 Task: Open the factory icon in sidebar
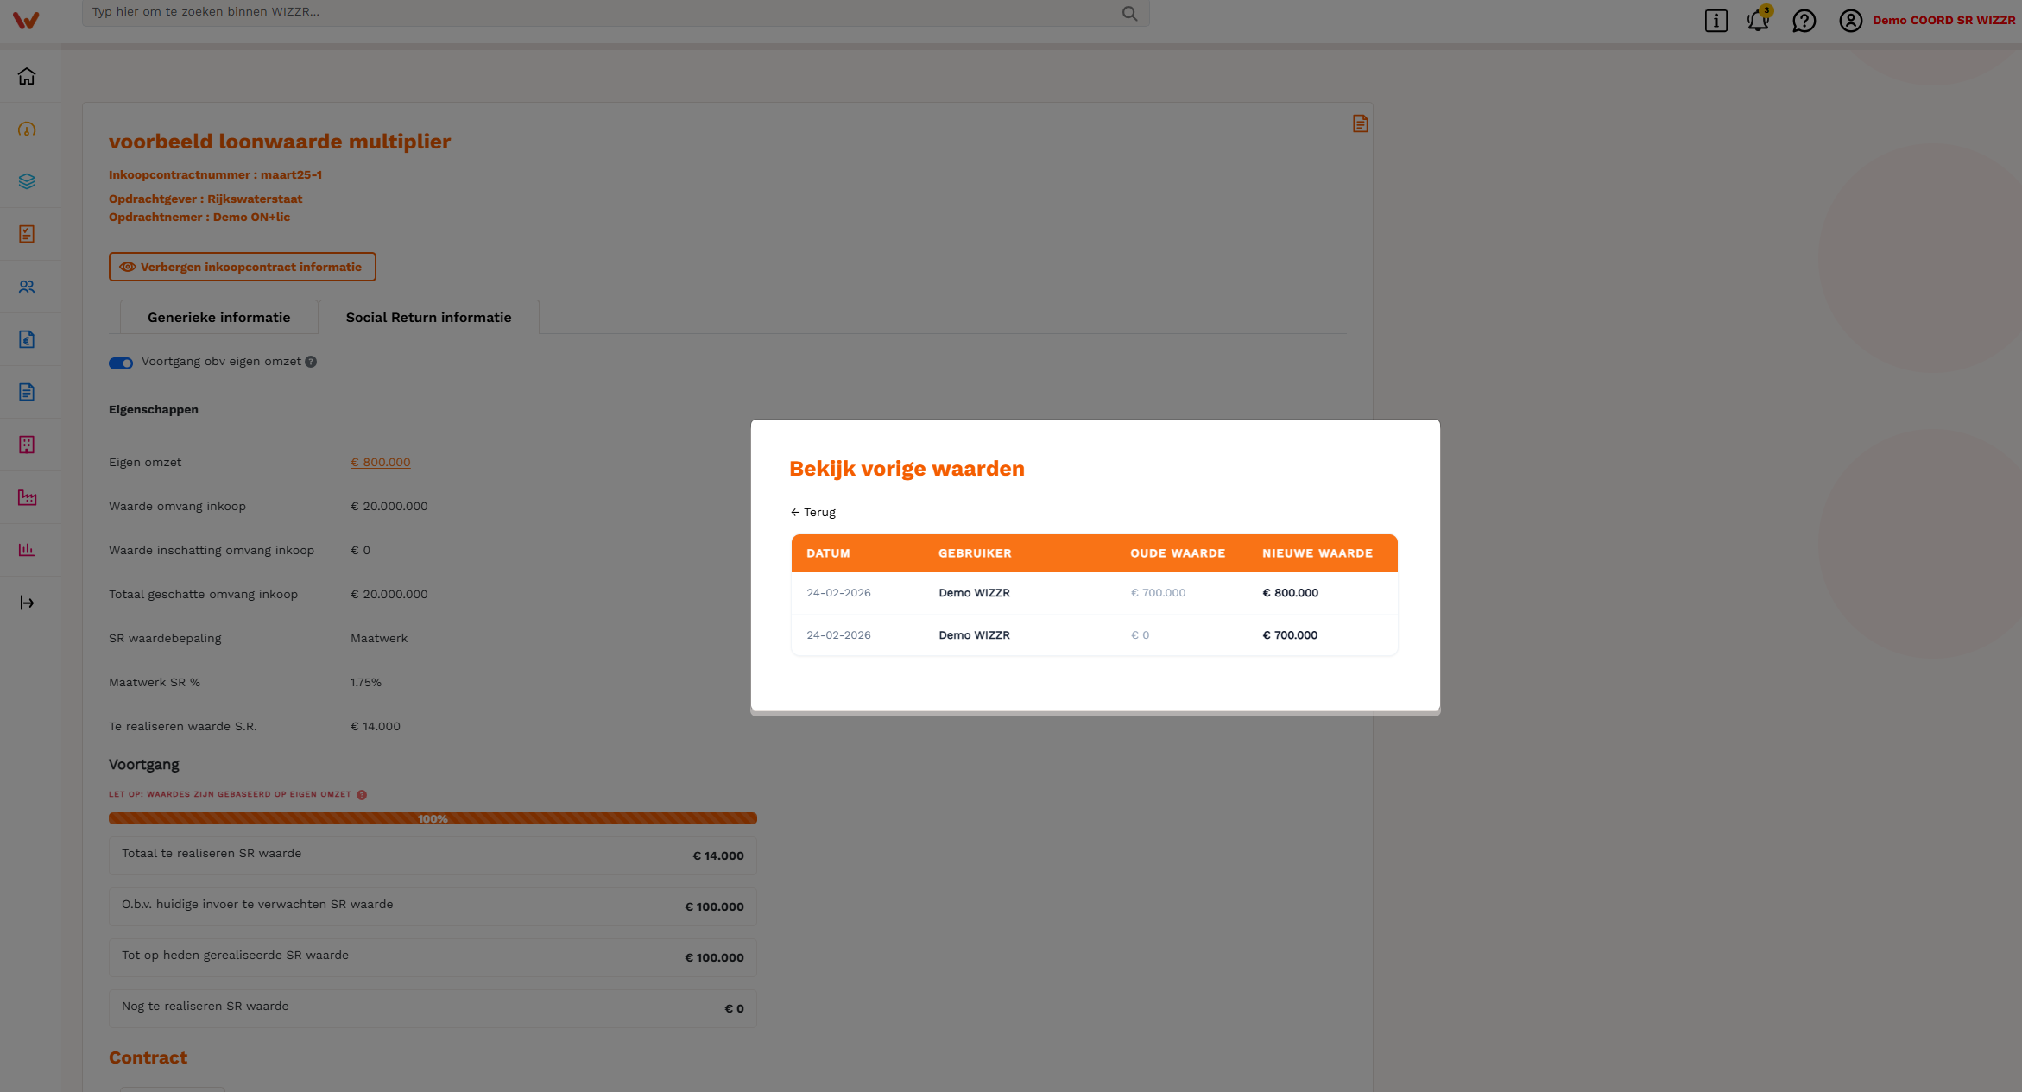(x=27, y=498)
